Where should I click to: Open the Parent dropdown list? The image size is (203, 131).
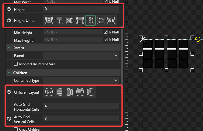tap(81, 56)
